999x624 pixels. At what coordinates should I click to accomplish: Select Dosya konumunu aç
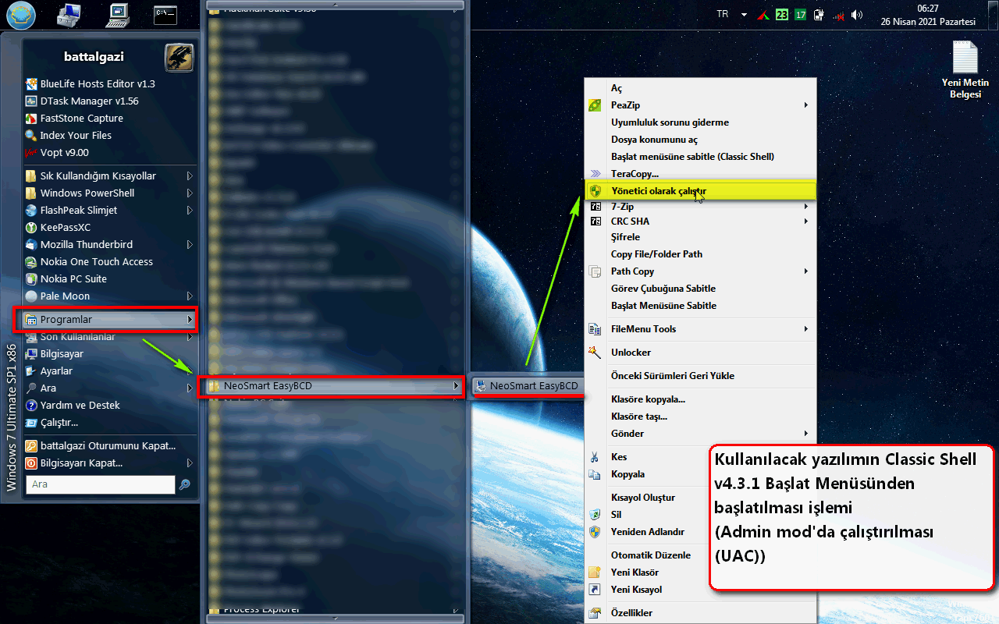pyautogui.click(x=654, y=139)
